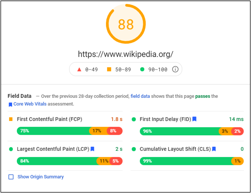The width and height of the screenshot is (251, 193).
Task: Click the Cumulative Layout Shift (CLS) label
Action: tap(175, 149)
